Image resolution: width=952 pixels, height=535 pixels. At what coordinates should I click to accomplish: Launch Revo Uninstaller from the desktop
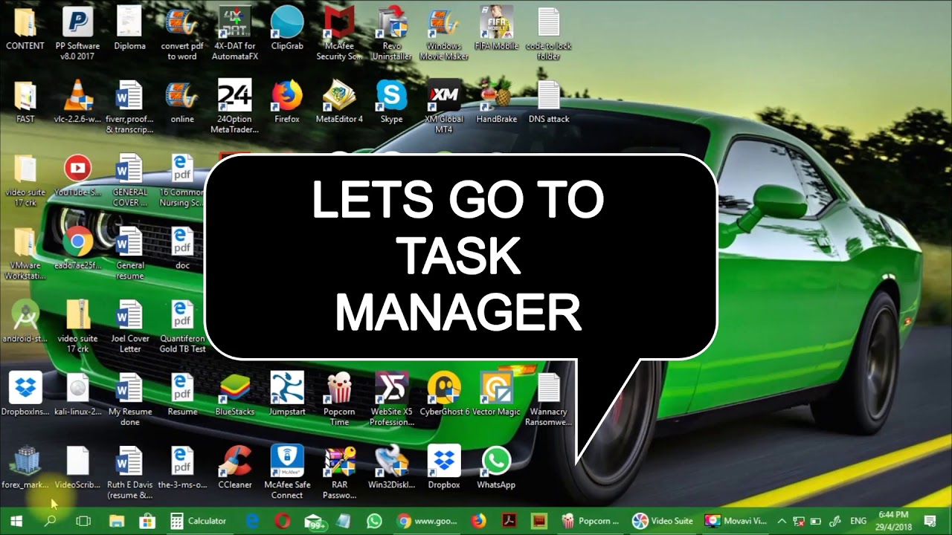click(x=391, y=33)
